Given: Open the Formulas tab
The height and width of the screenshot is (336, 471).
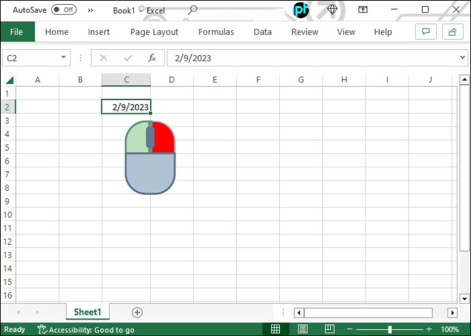Looking at the screenshot, I should point(216,32).
